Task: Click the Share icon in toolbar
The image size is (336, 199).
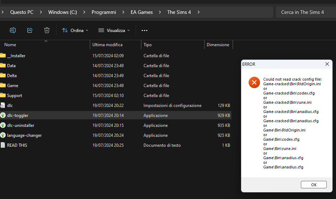Action: point(30,30)
